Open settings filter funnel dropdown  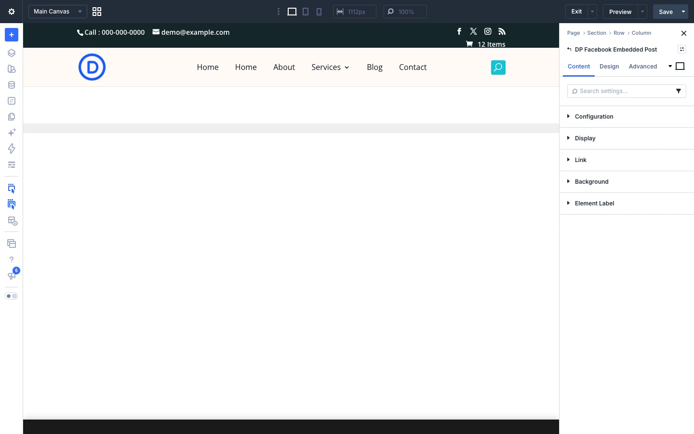(679, 91)
